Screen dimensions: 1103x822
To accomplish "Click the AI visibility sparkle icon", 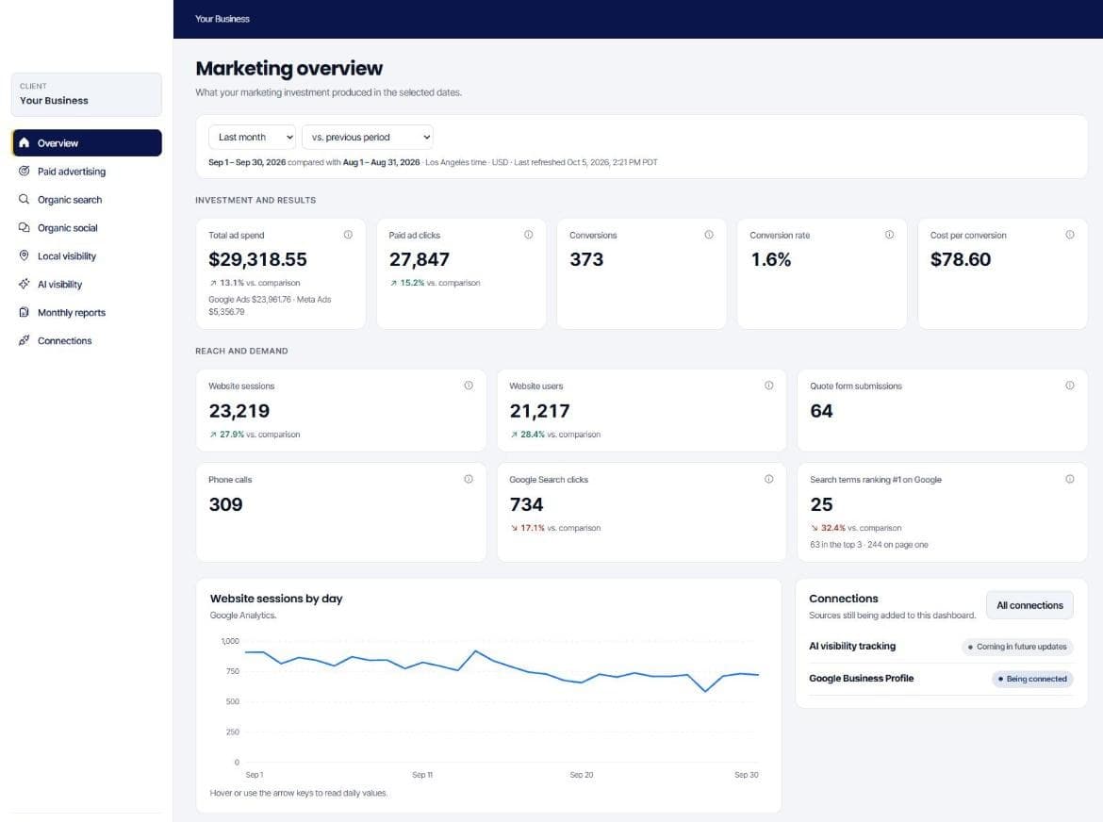I will 24,284.
